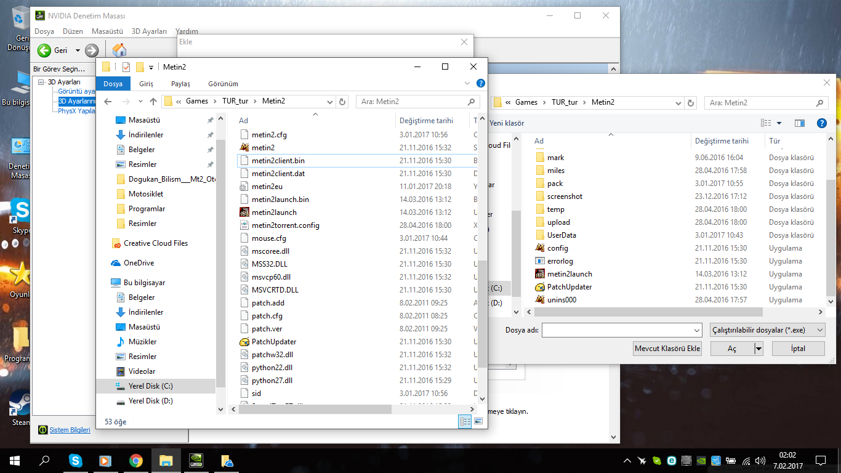The width and height of the screenshot is (841, 473).
Task: Open İndirilenler in Quick access
Action: click(x=146, y=135)
